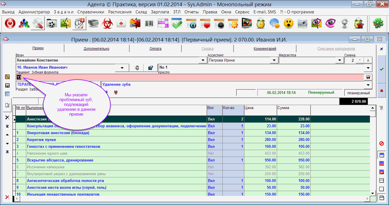Open tooth chart via red tooth icon

pos(368,77)
